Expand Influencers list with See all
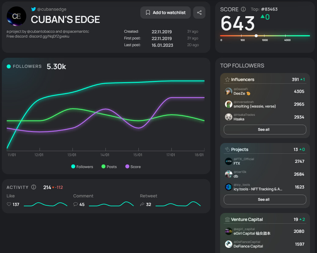The width and height of the screenshot is (317, 253). [265, 130]
